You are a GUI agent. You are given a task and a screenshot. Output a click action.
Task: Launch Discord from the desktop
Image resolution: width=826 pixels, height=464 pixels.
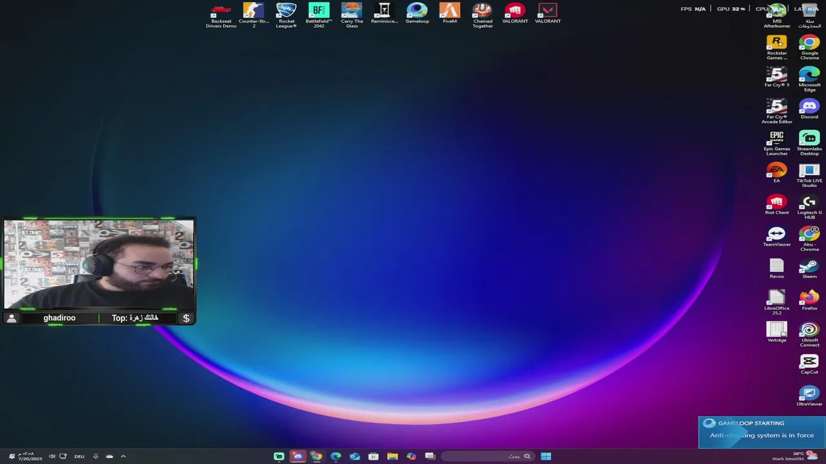tap(809, 109)
